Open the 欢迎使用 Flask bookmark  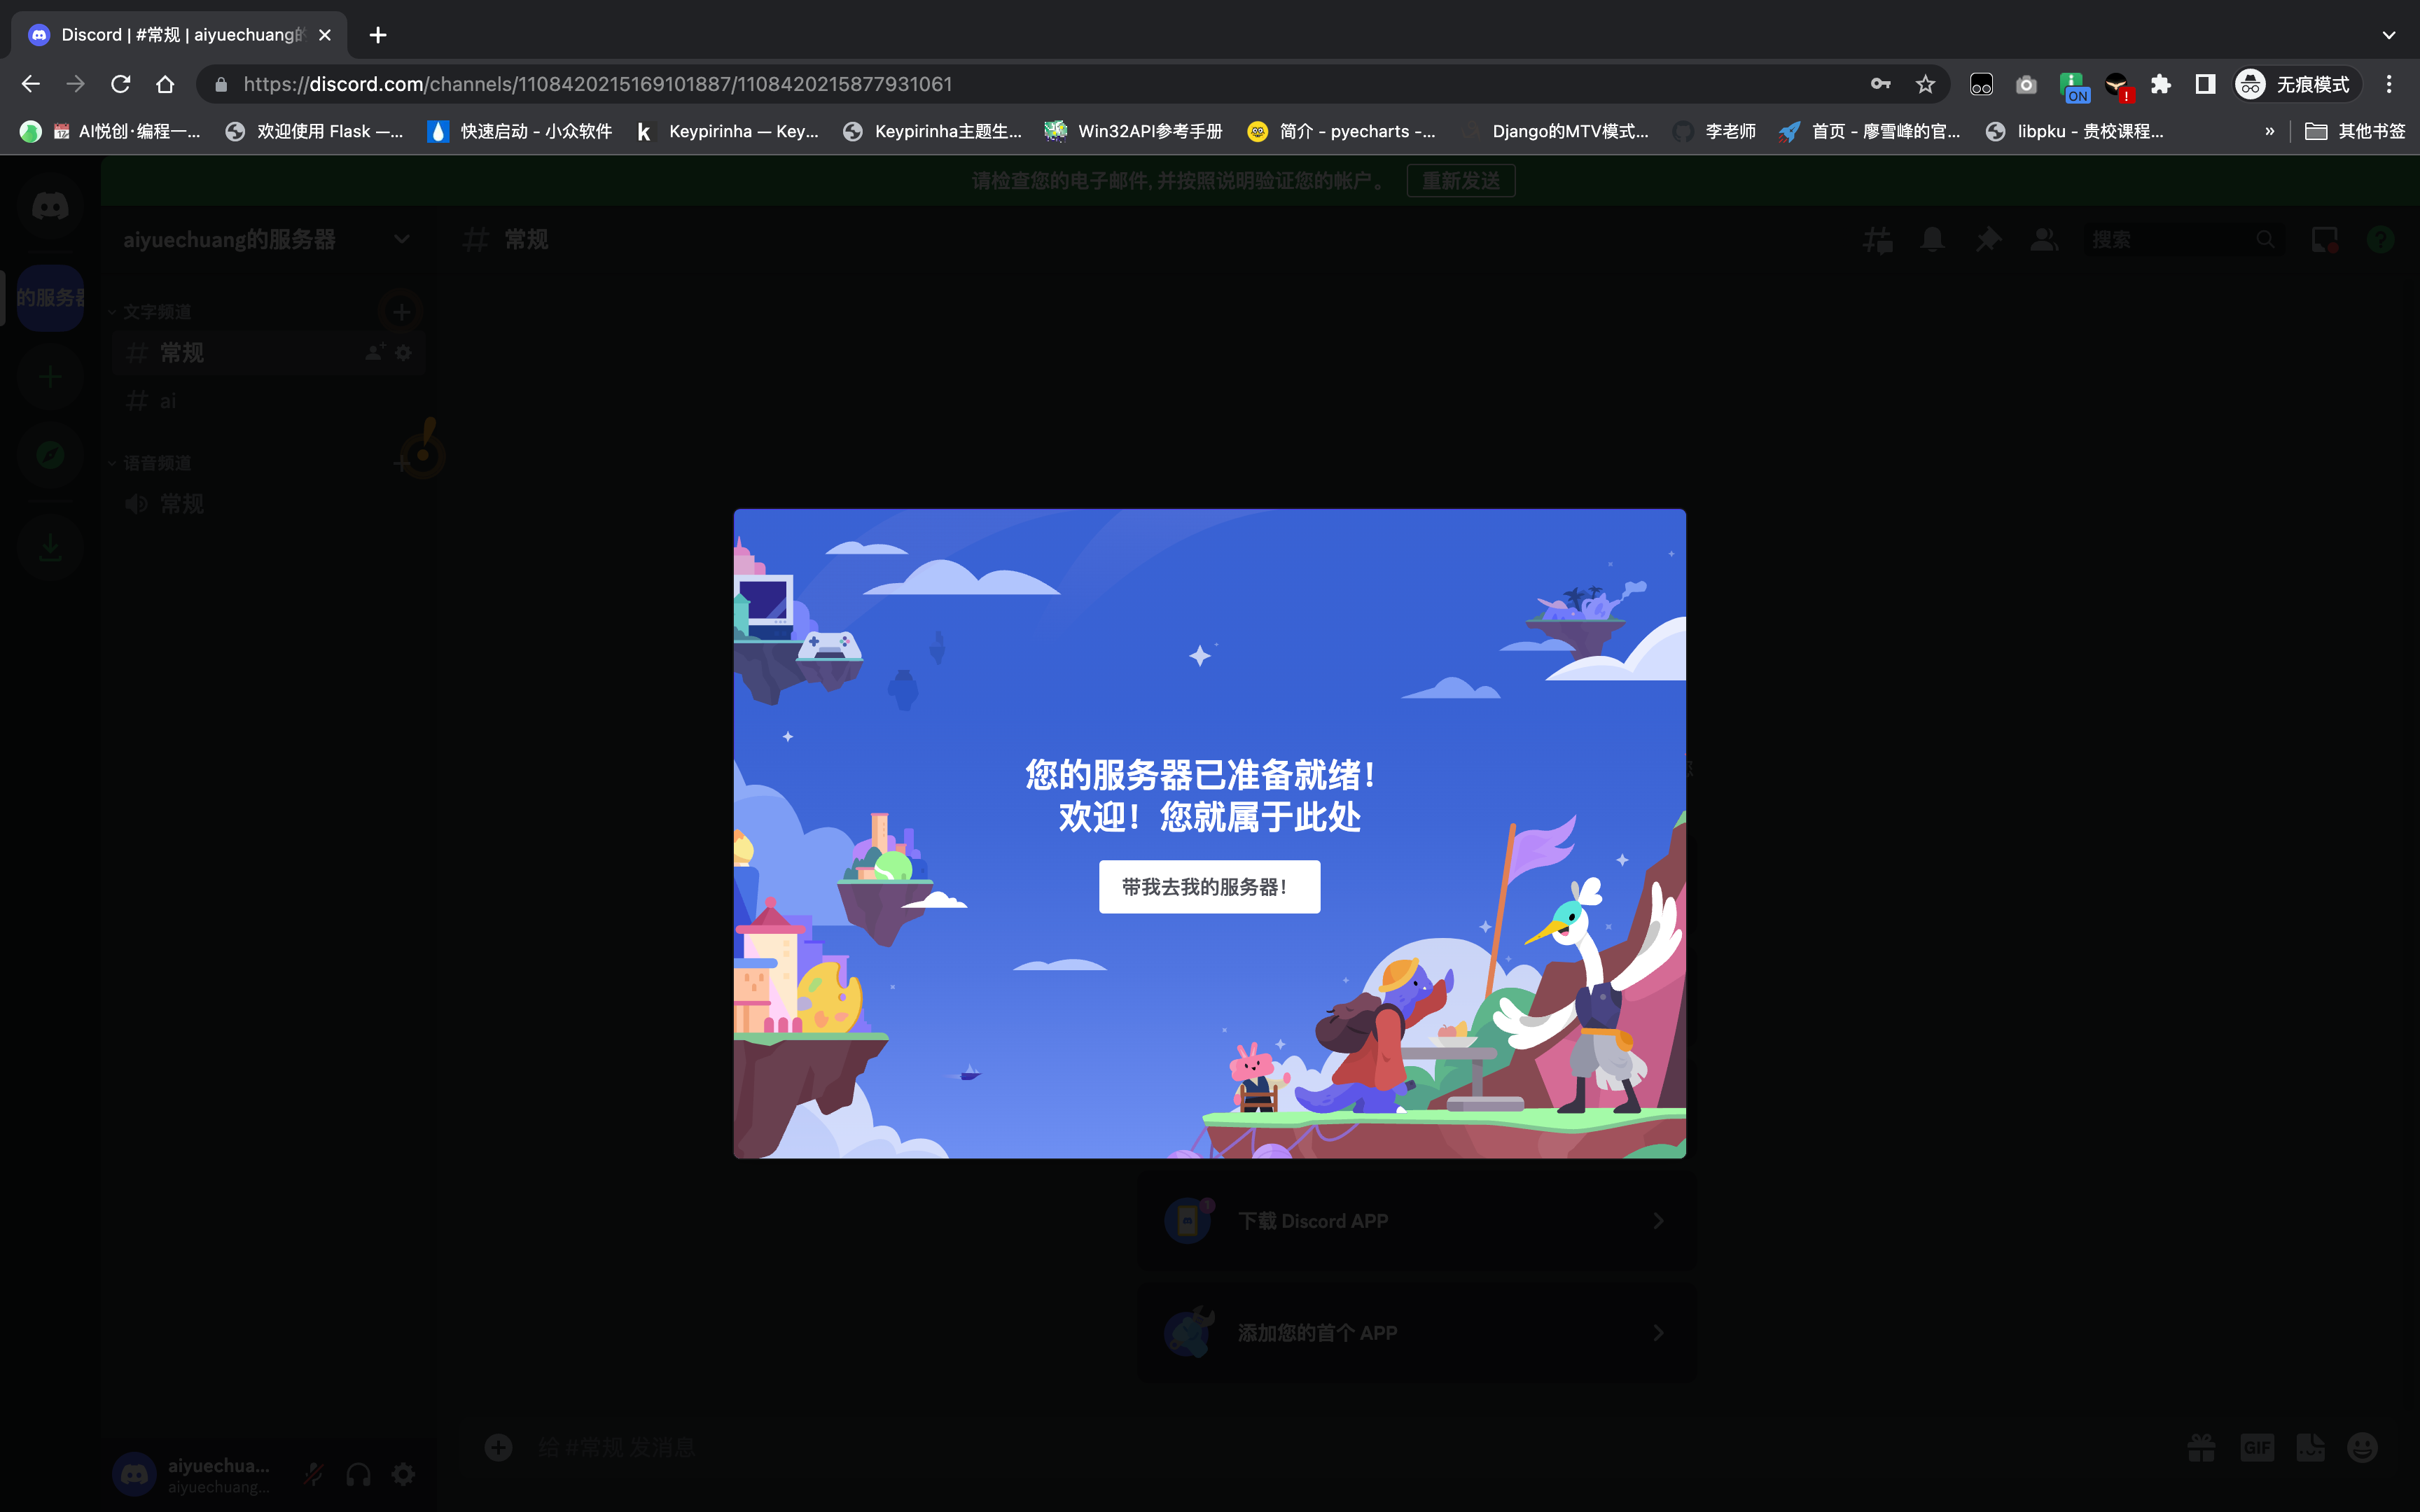(x=314, y=131)
